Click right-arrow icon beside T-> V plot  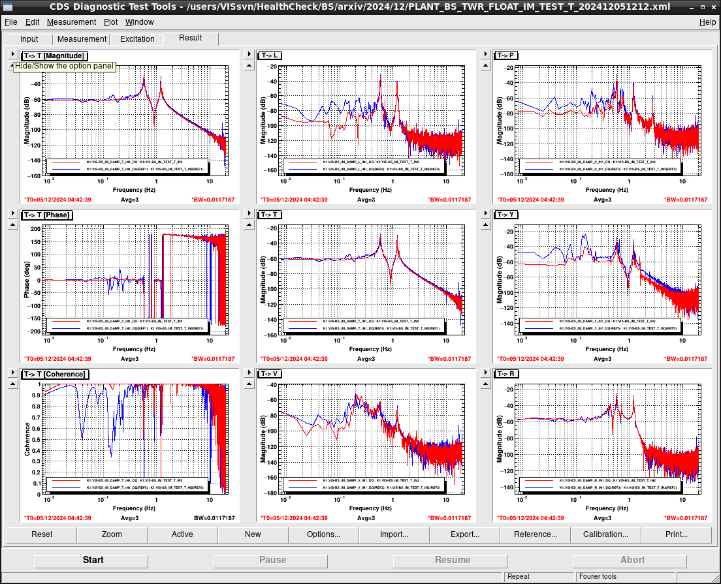[x=249, y=373]
